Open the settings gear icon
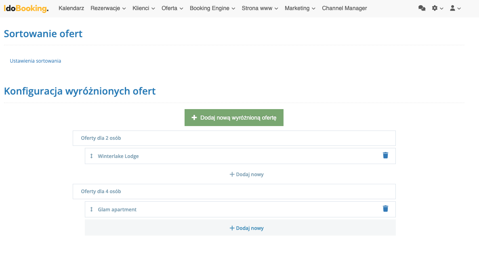 [x=435, y=8]
